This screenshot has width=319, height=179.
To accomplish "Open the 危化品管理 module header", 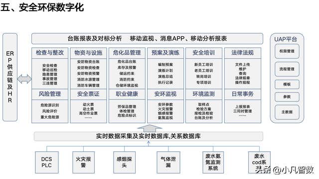I will point(127,53).
